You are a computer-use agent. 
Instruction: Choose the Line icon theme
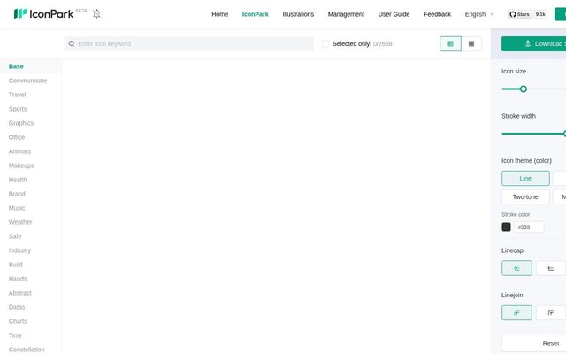525,178
